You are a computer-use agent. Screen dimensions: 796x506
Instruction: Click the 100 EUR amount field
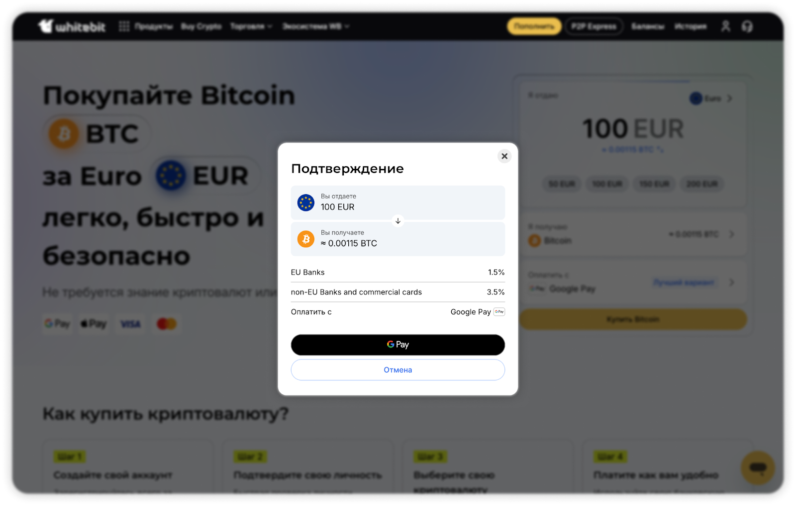click(x=633, y=129)
